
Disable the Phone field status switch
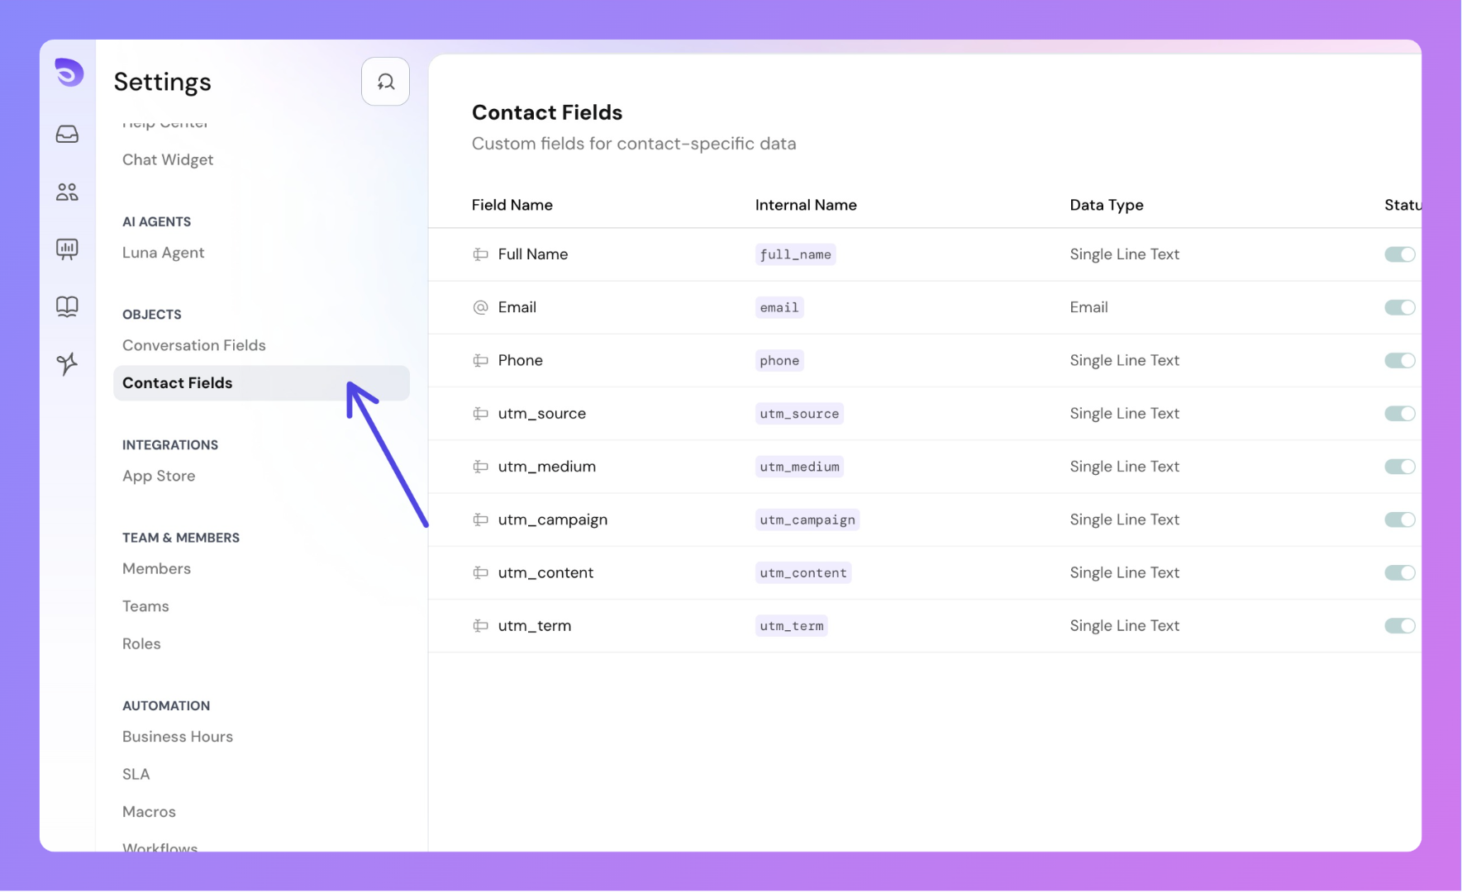point(1399,360)
